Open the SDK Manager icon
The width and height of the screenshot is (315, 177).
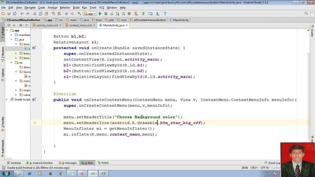(x=157, y=14)
